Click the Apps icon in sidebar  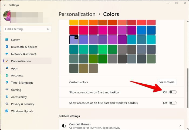[x=7, y=68]
